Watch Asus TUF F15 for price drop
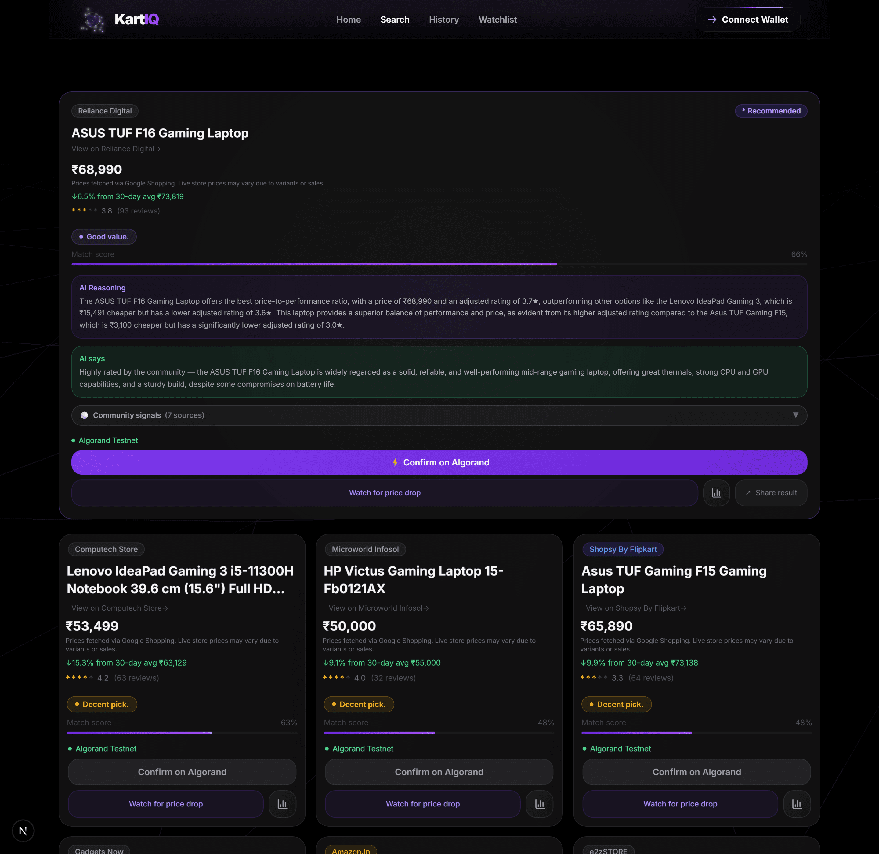The width and height of the screenshot is (879, 854). click(680, 804)
